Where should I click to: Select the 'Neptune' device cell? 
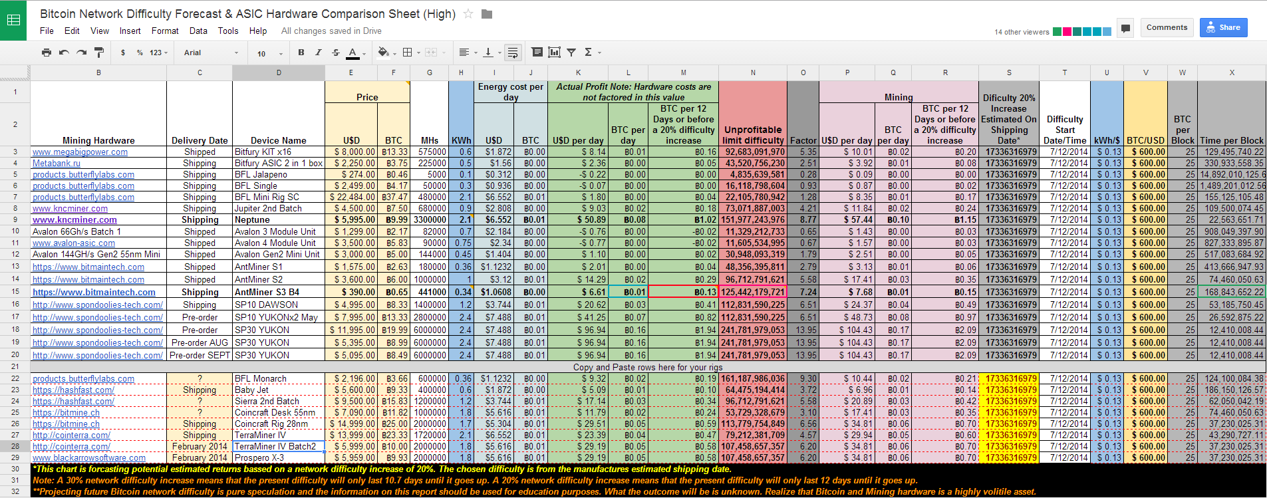(279, 220)
